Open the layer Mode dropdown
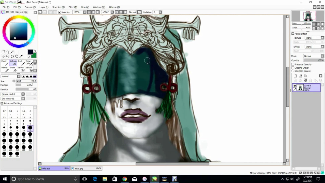Viewport: 325px width, 183px height. 322,56
